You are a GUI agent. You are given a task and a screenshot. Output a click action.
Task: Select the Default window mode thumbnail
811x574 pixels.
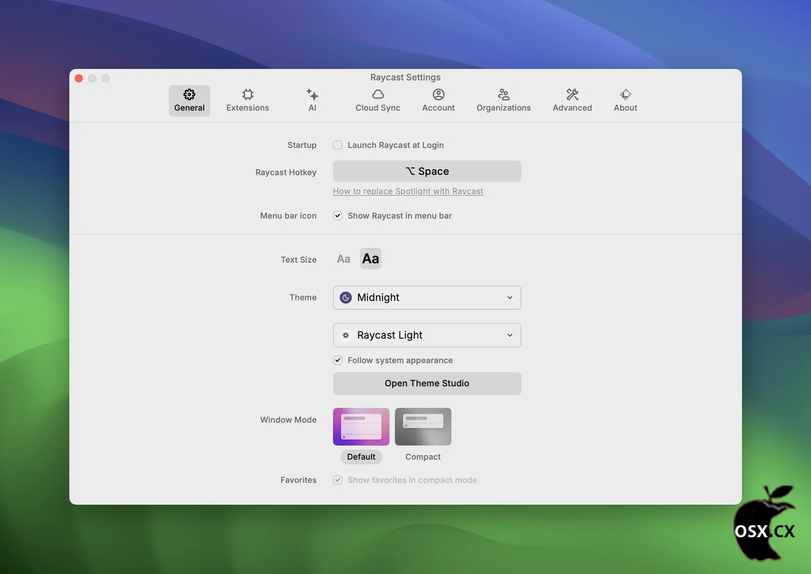pyautogui.click(x=361, y=427)
